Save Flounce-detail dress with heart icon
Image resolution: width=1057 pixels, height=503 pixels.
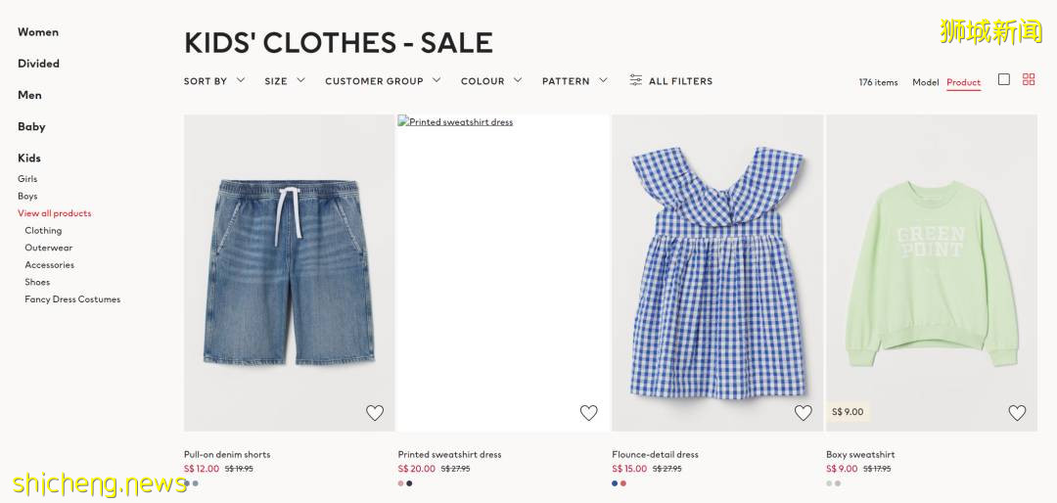pyautogui.click(x=803, y=413)
